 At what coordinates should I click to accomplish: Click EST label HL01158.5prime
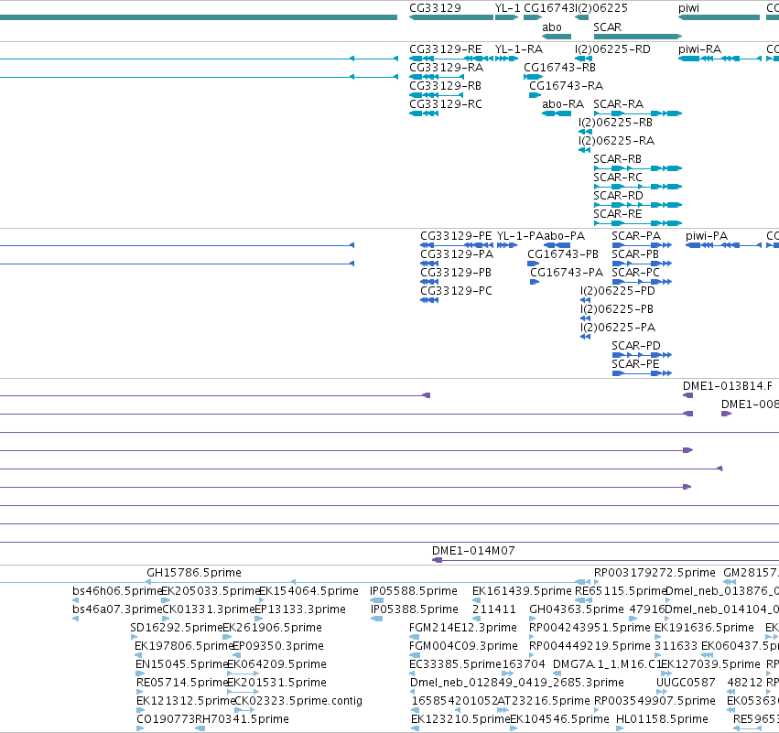tap(662, 719)
